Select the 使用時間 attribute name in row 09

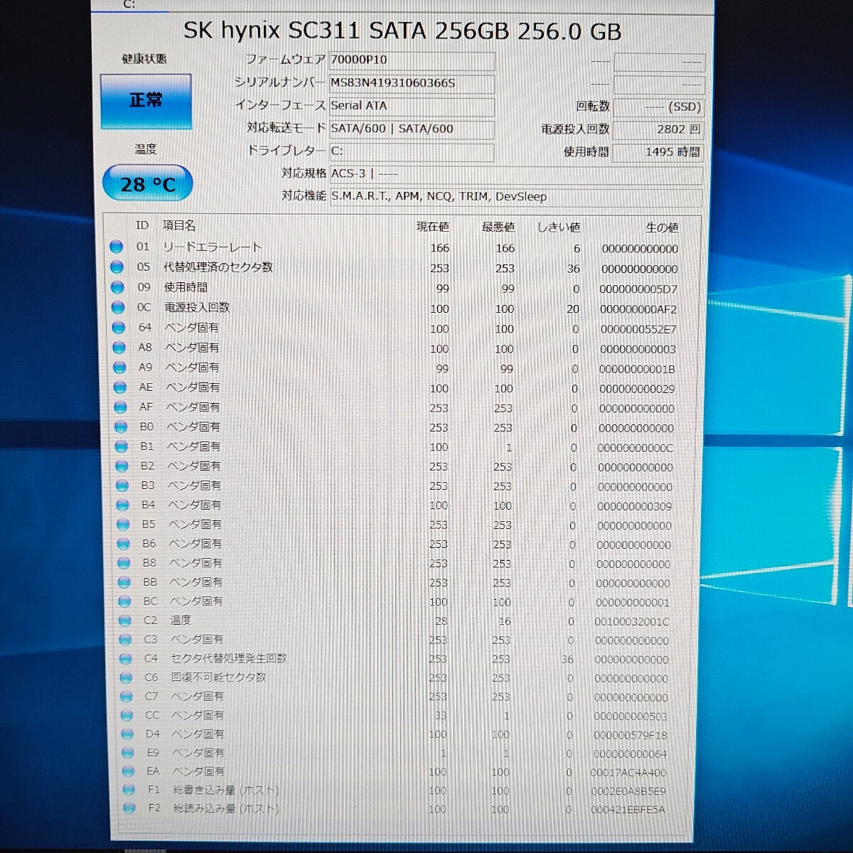pos(186,287)
